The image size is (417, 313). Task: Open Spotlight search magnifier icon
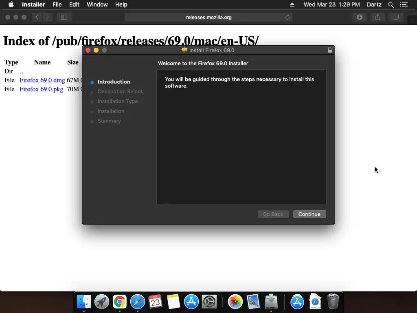coord(391,4)
